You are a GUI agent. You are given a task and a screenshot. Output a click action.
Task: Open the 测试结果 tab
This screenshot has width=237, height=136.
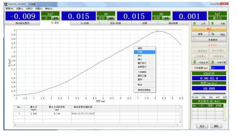pos(173,23)
